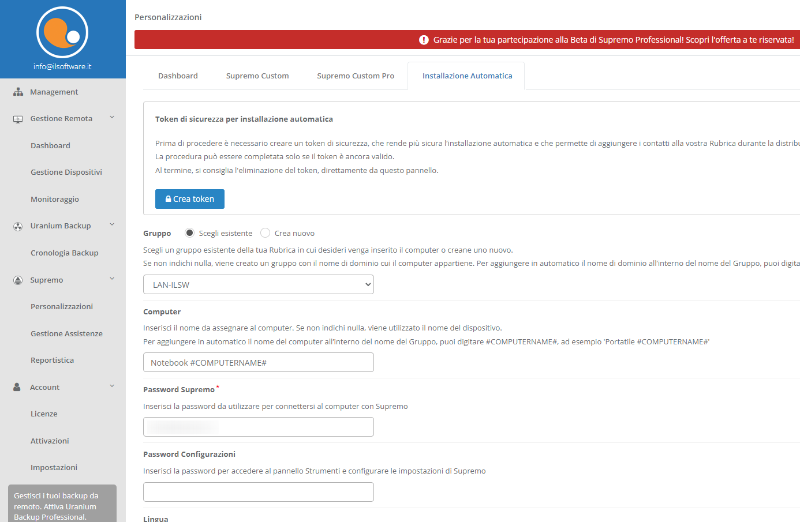
Task: Collapse the Account menu chevron
Action: coord(112,386)
